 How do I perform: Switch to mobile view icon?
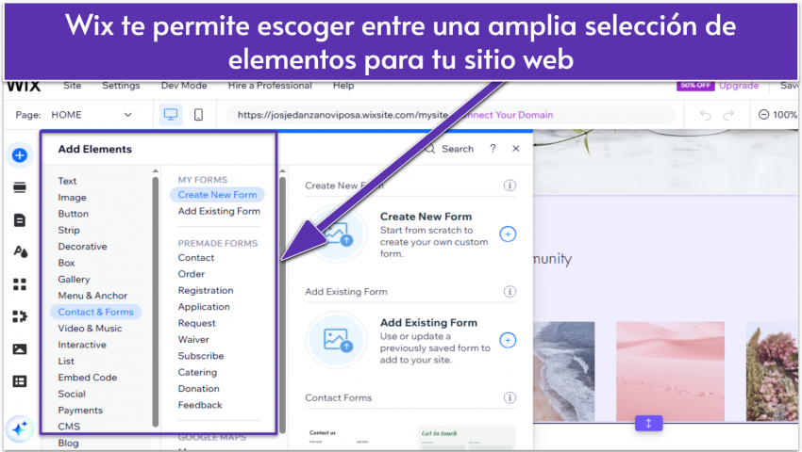(198, 114)
